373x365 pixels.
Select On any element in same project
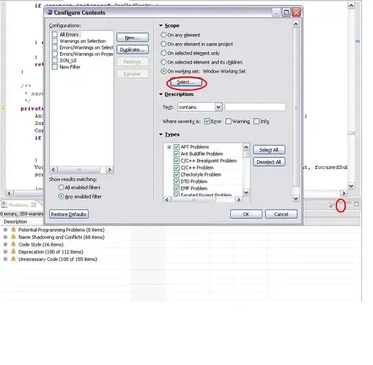pos(164,44)
